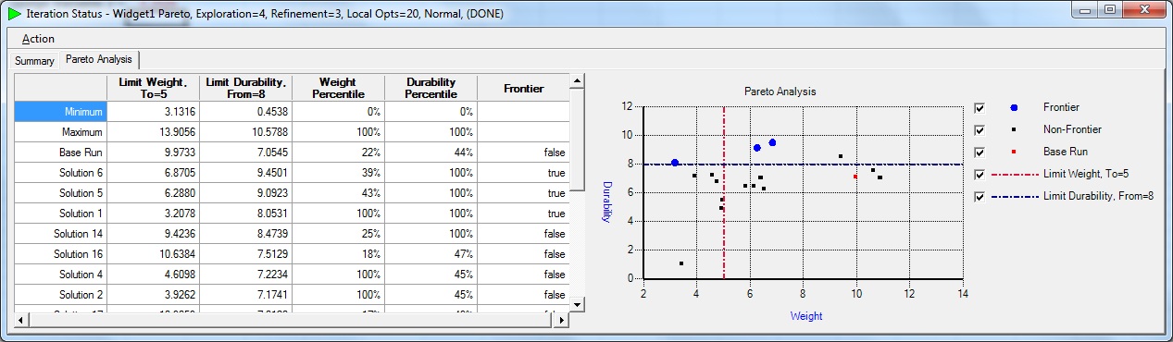Click the Weight x-axis label

pyautogui.click(x=805, y=315)
